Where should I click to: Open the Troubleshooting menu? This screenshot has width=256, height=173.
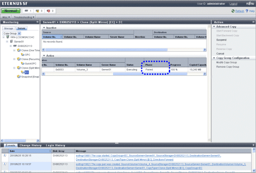[x=24, y=17]
